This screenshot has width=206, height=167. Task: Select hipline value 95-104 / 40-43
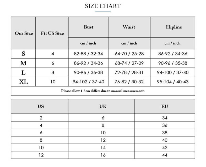tap(173, 82)
